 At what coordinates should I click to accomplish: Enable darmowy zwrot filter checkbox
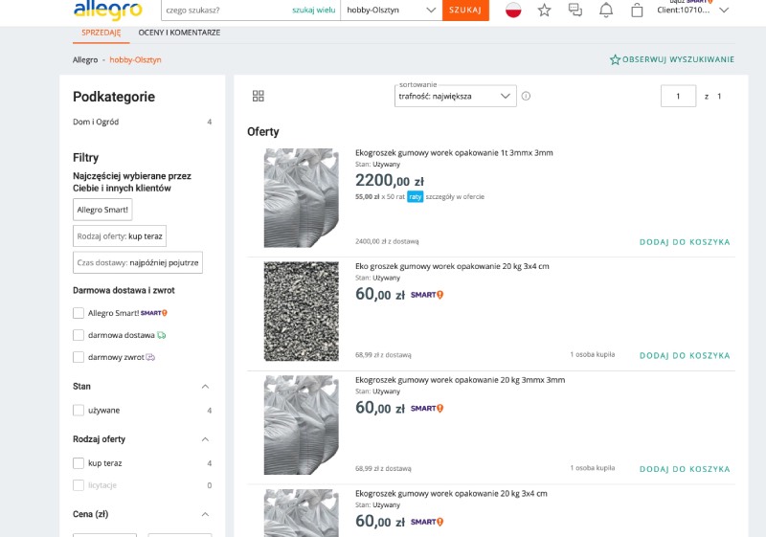(79, 357)
